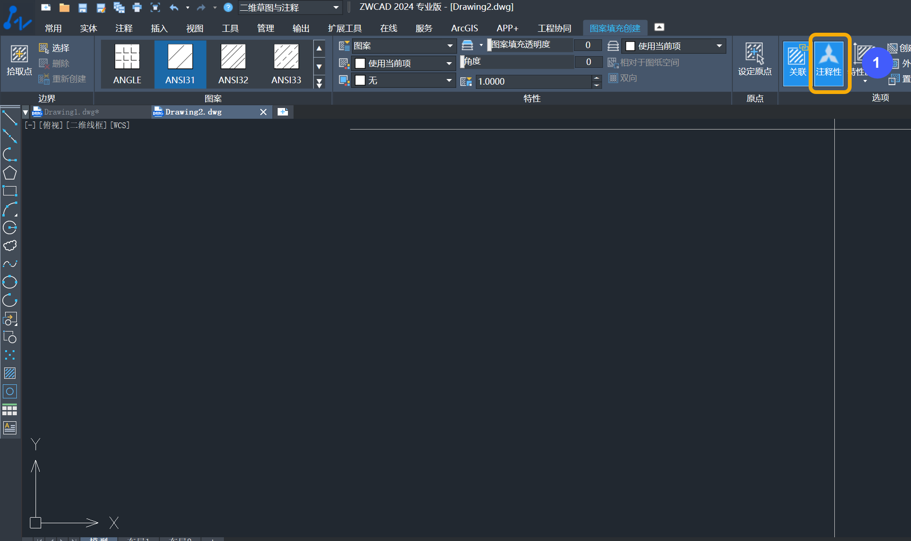Select the Hatch tool in left toolbar

(x=10, y=373)
